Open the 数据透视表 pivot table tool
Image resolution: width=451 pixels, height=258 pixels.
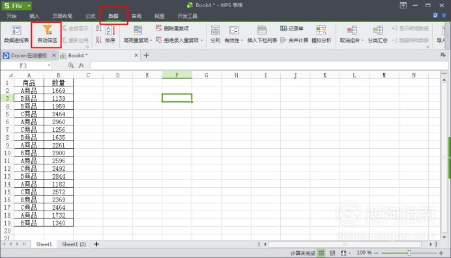[16, 34]
